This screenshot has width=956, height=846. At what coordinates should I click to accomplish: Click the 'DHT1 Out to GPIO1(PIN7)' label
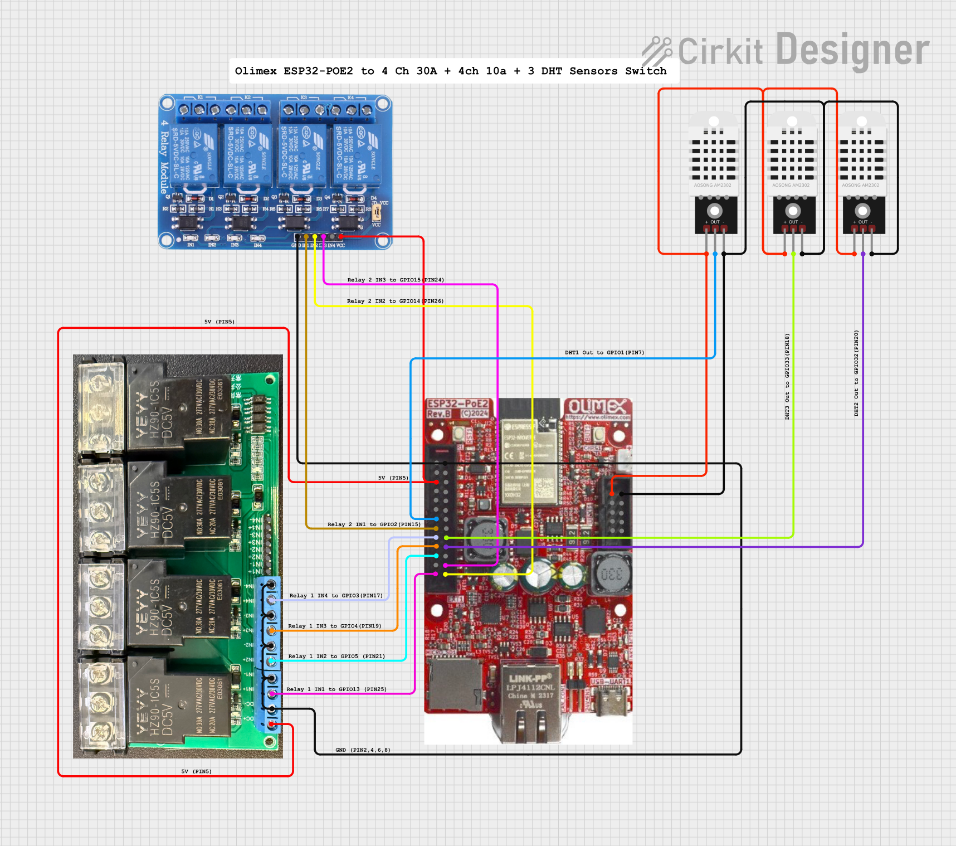click(604, 352)
